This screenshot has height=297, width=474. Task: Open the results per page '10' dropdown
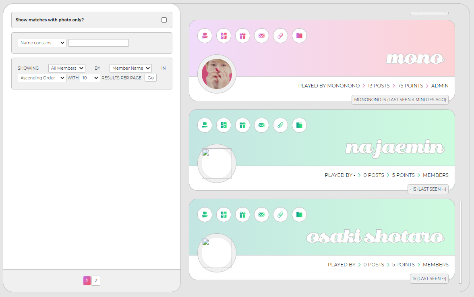pyautogui.click(x=90, y=78)
